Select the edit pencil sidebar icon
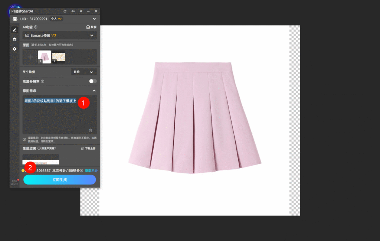This screenshot has height=241, width=380. click(x=14, y=30)
